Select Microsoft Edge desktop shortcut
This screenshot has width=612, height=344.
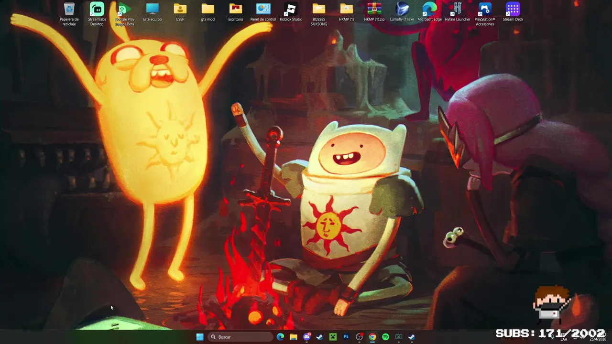click(x=429, y=12)
